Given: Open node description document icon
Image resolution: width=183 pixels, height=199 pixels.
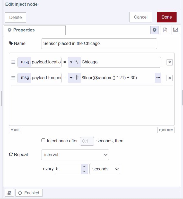Looking at the screenshot, I should coord(165,30).
